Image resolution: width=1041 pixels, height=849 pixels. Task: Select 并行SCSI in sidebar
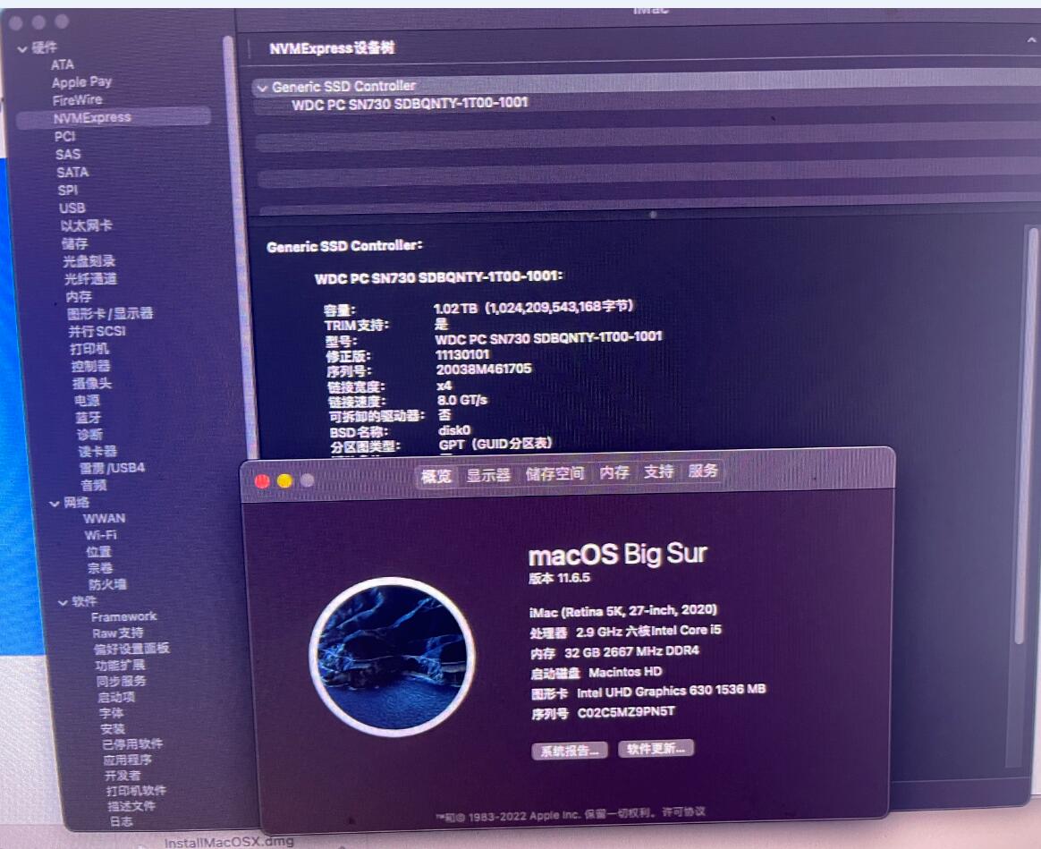(x=97, y=331)
